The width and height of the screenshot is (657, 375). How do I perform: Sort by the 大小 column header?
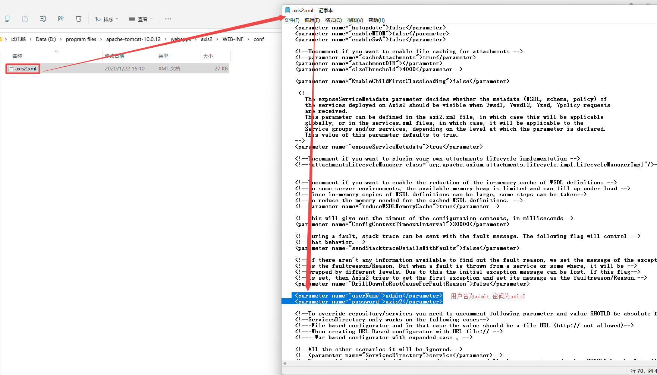(x=208, y=56)
